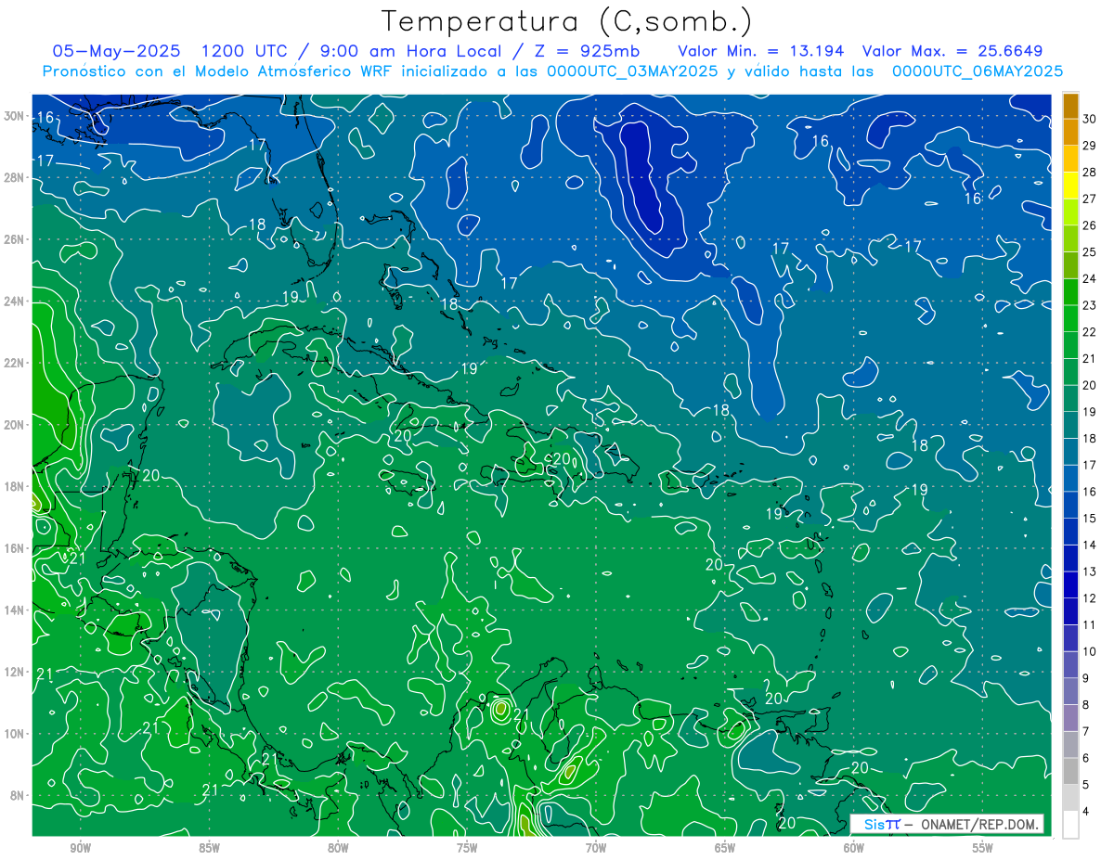Click the 30 label on the color scale
The width and height of the screenshot is (1114, 860).
tap(1090, 119)
